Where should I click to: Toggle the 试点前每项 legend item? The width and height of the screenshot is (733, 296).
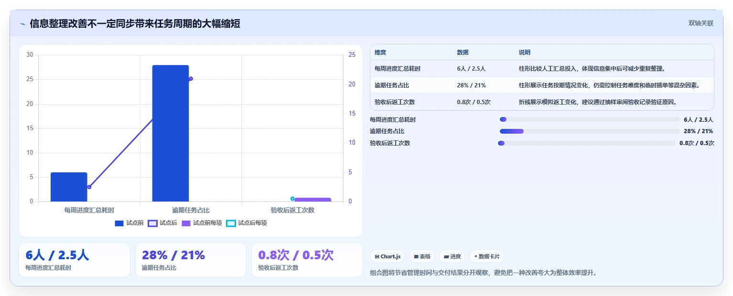point(202,223)
